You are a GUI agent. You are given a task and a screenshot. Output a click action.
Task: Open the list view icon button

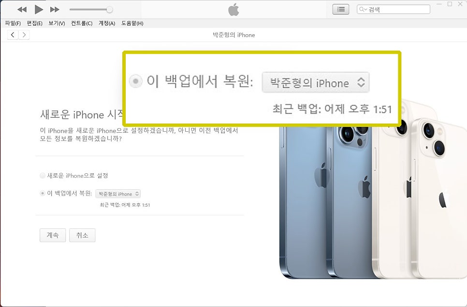tap(341, 9)
